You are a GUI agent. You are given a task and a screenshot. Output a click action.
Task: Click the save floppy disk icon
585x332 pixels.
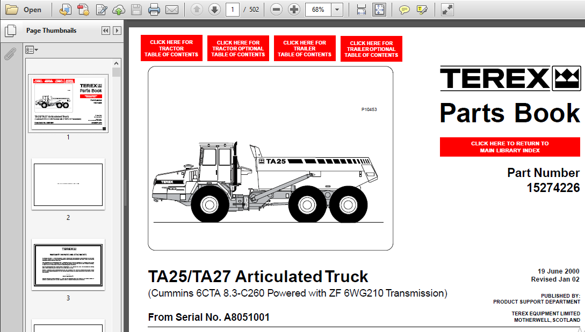point(136,10)
